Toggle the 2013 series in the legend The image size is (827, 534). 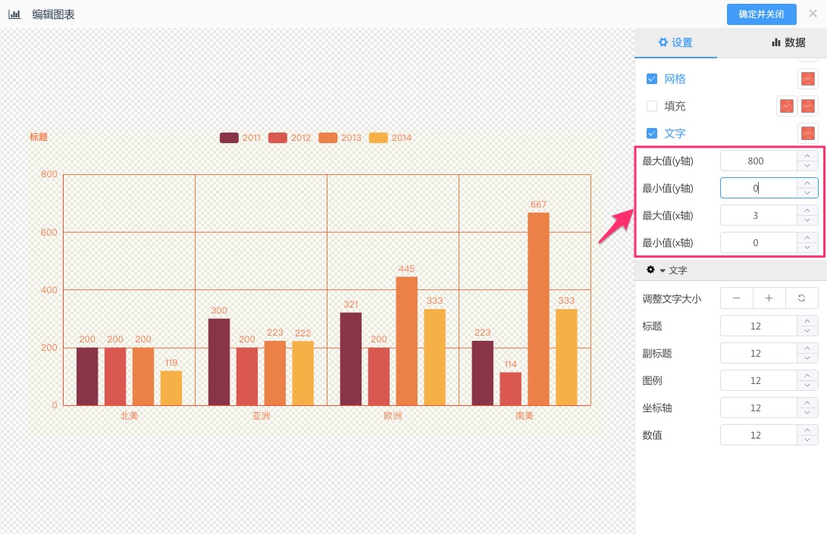point(340,138)
